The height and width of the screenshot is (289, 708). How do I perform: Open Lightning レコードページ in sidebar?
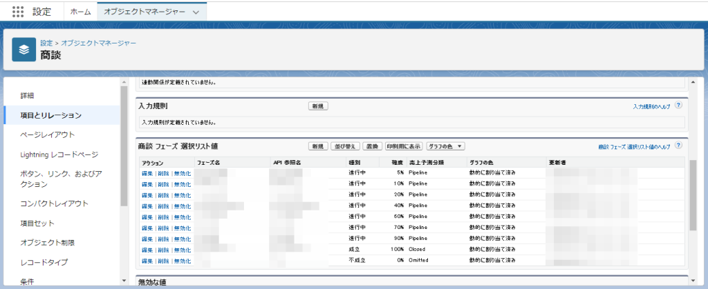(59, 155)
